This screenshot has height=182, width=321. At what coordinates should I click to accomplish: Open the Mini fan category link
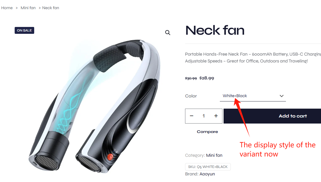[x=214, y=155]
